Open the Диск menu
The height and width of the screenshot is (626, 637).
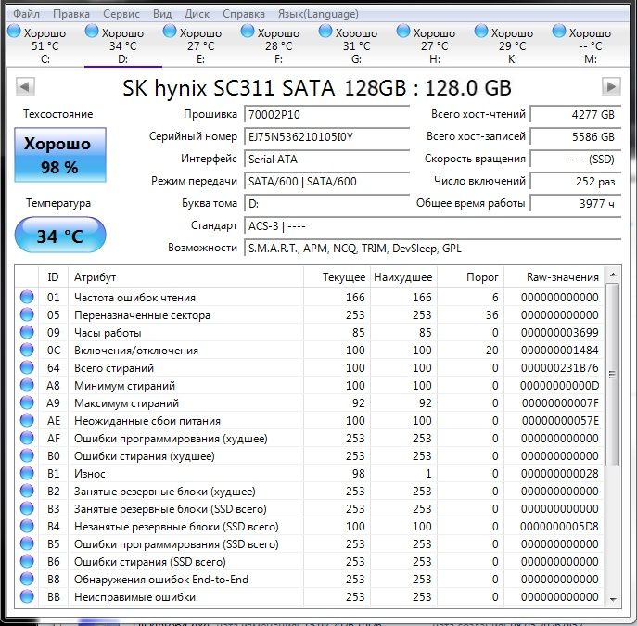(x=197, y=14)
